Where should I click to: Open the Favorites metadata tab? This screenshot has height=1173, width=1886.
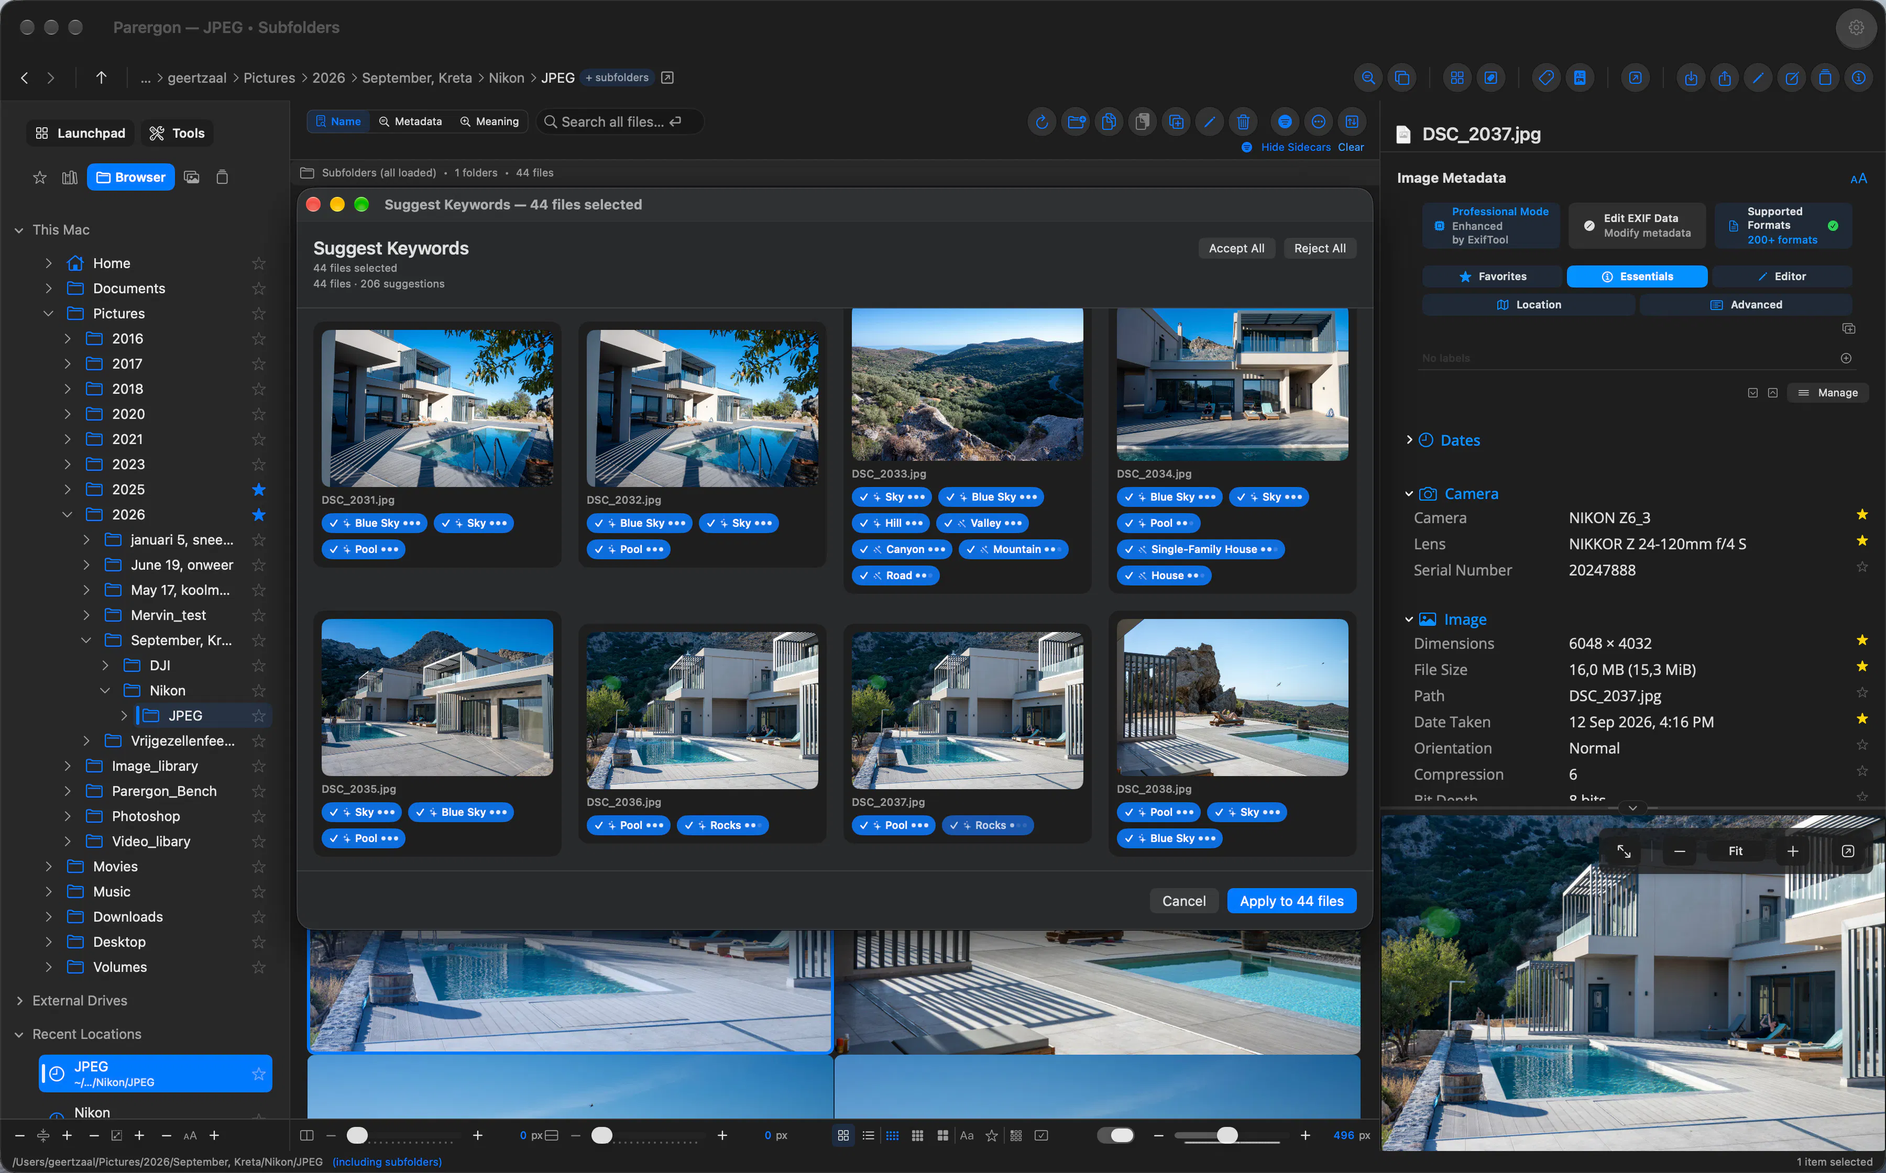pos(1492,276)
